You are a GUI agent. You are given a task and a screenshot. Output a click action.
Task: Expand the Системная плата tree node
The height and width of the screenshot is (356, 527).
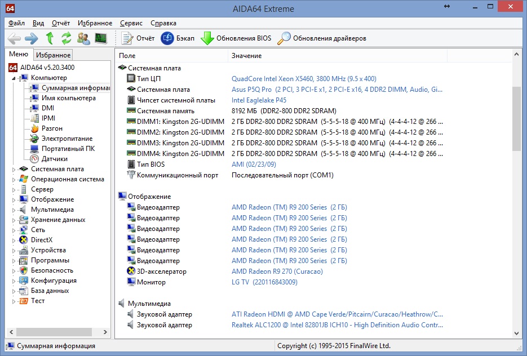point(14,170)
